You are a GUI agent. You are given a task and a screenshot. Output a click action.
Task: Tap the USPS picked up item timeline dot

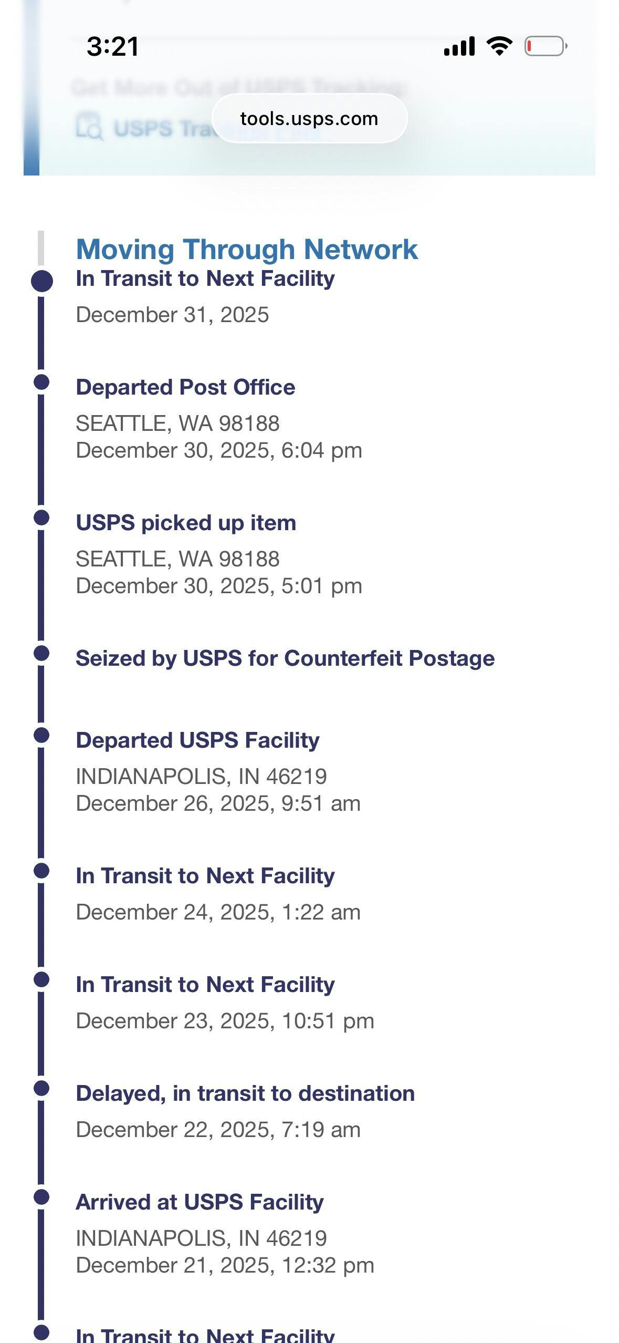pos(41,518)
